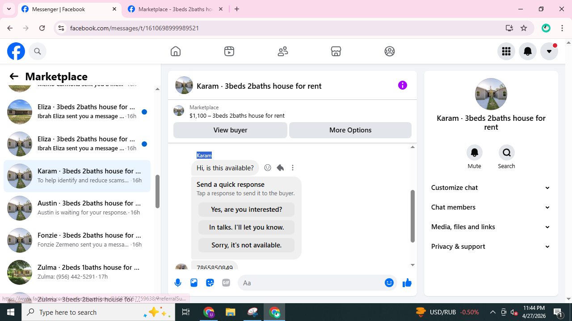View site information icon
572x321 pixels.
pyautogui.click(x=61, y=28)
